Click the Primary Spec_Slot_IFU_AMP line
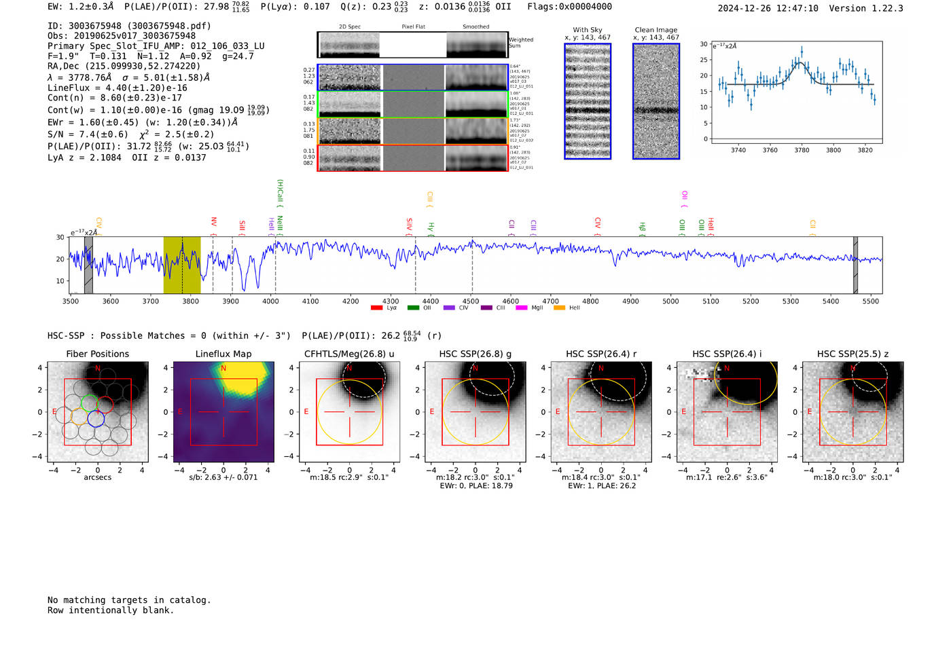 click(156, 46)
